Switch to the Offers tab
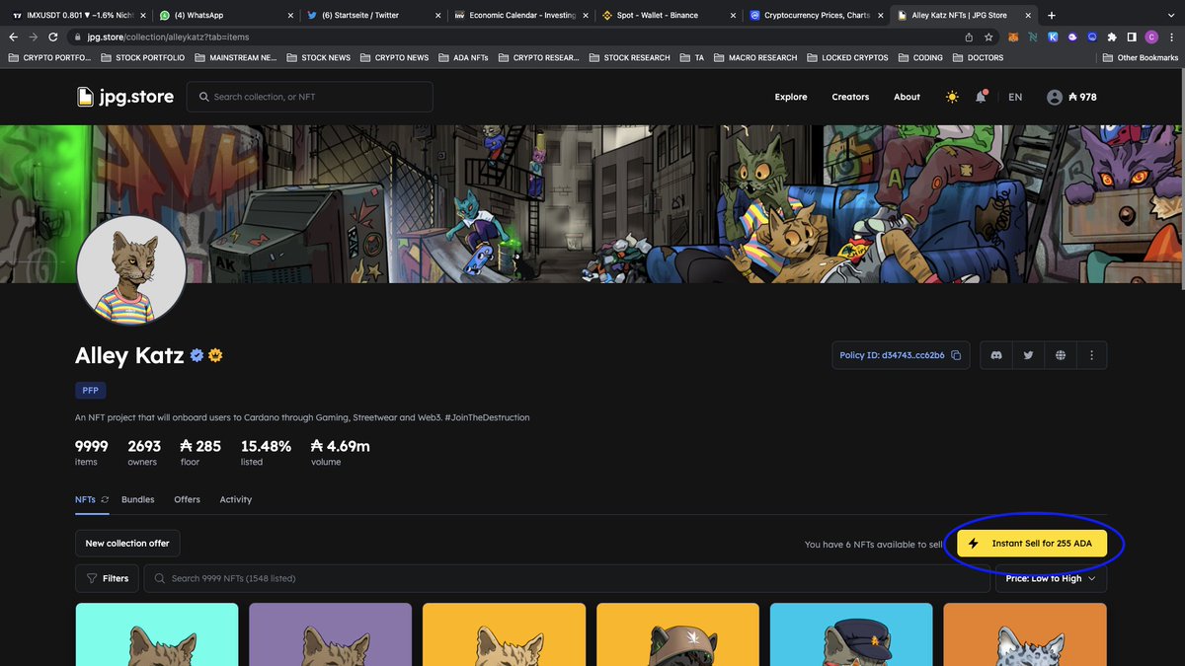The image size is (1185, 666). click(x=187, y=499)
